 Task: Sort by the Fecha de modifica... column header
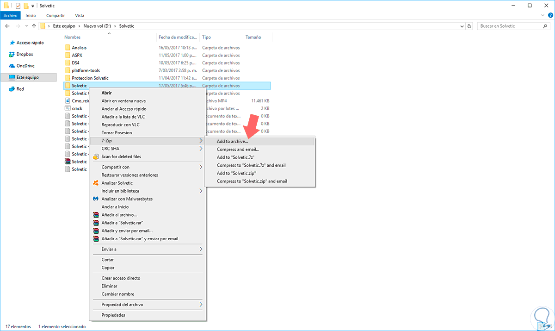click(179, 37)
